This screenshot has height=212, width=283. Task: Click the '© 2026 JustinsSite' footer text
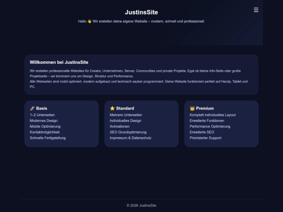coord(141,206)
